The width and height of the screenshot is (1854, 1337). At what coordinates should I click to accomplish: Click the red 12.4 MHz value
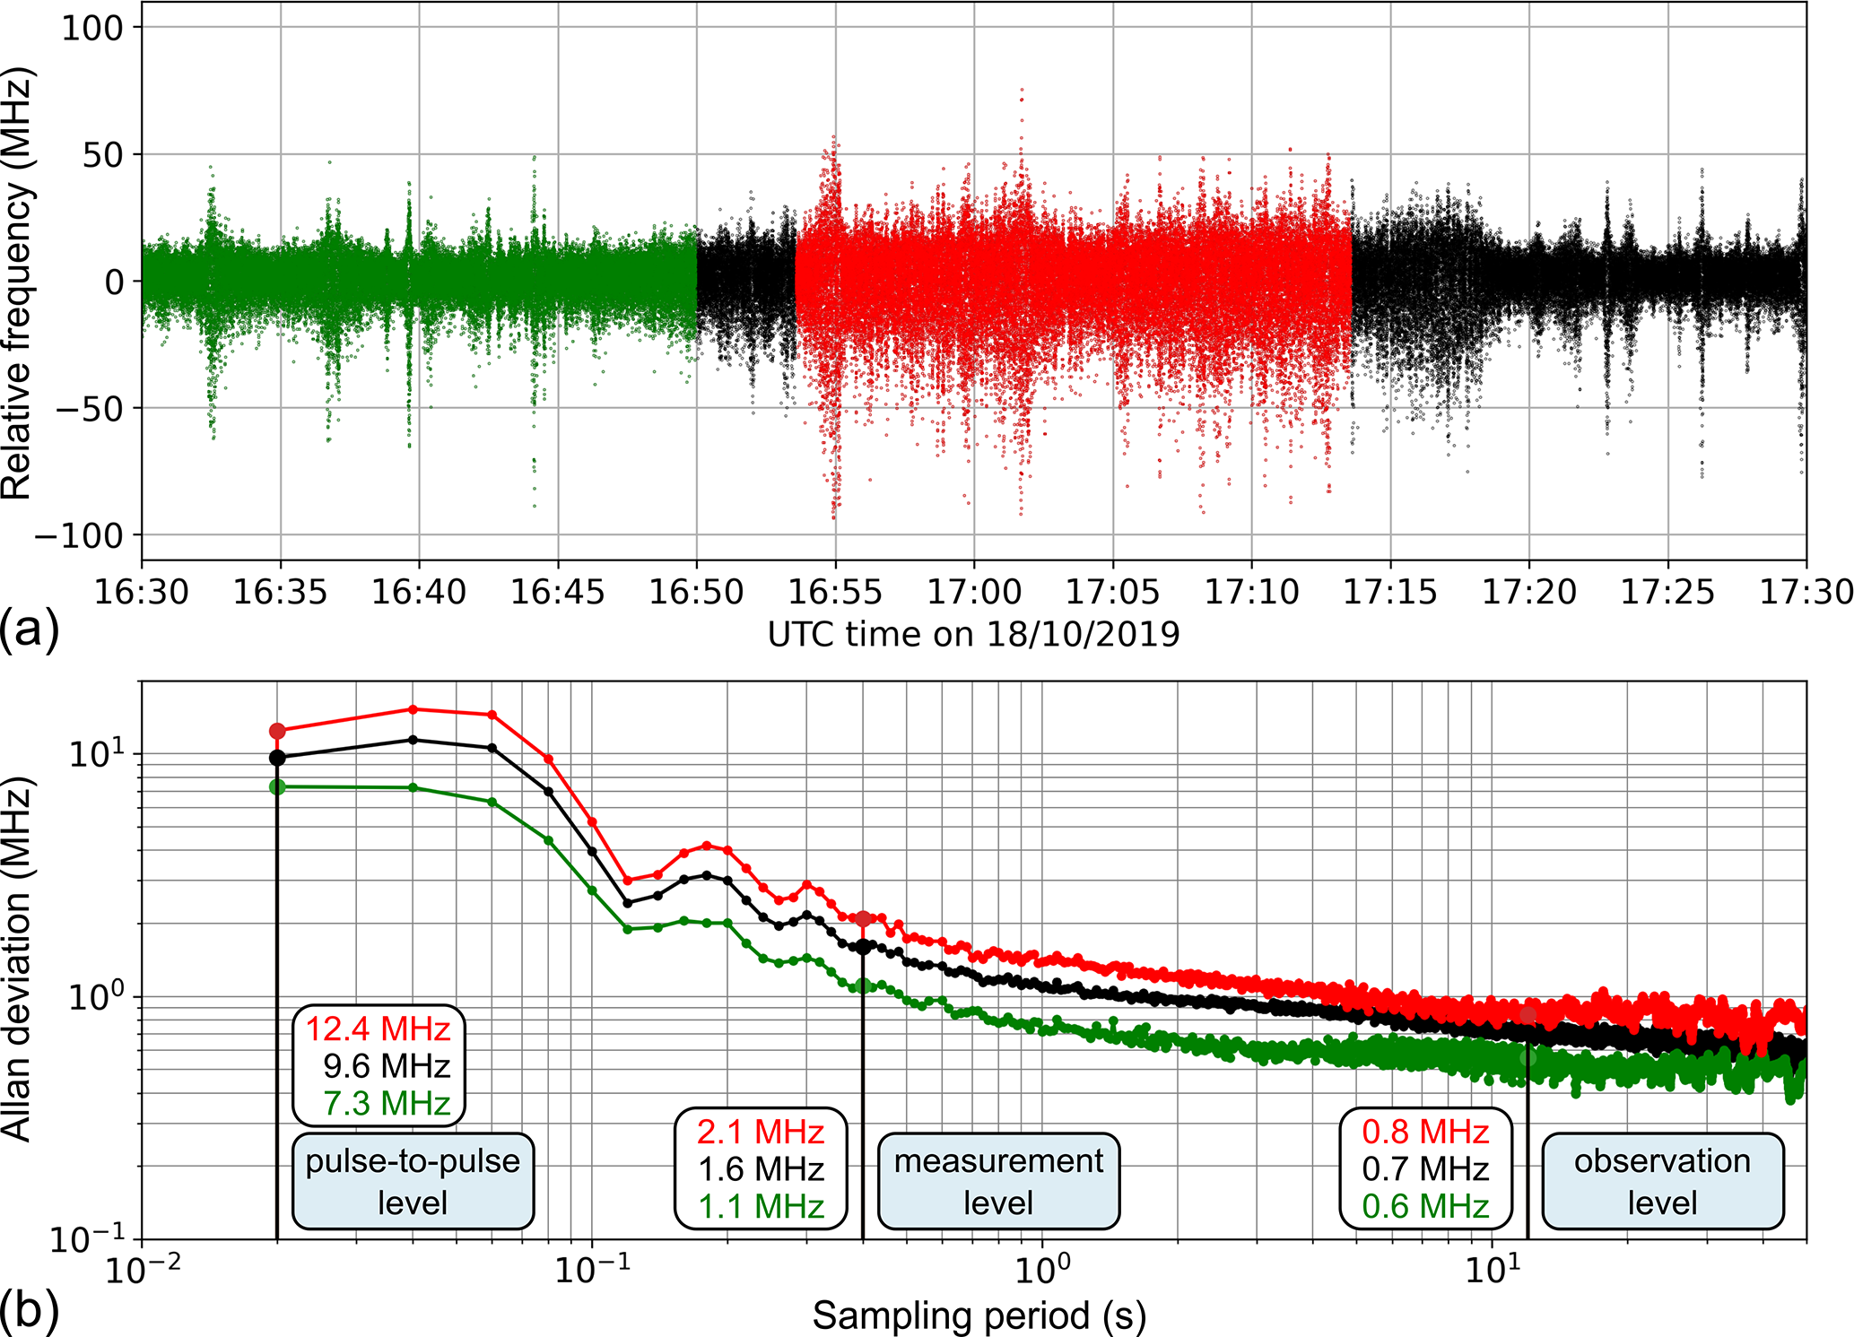tap(379, 1029)
